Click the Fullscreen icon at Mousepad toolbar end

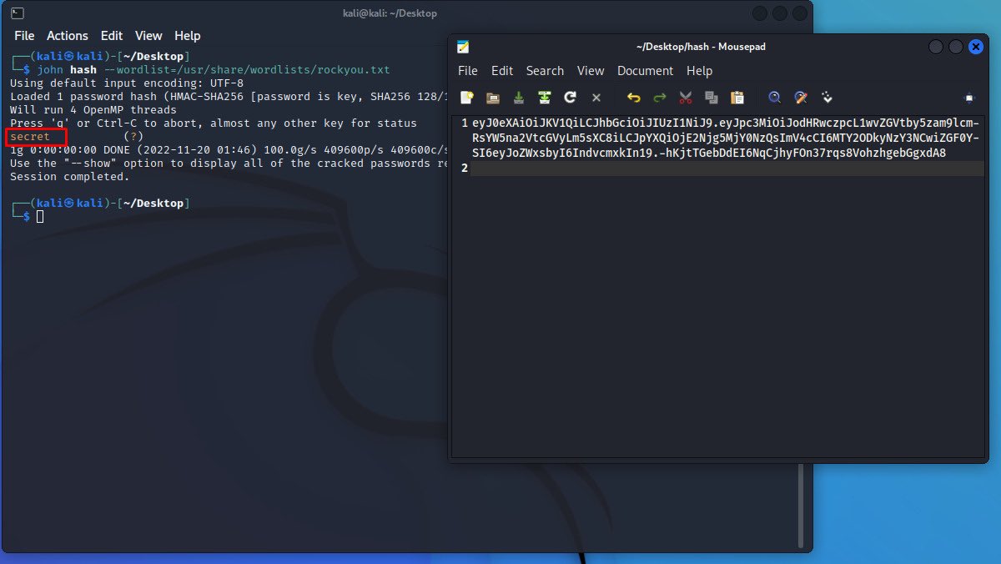coord(969,98)
